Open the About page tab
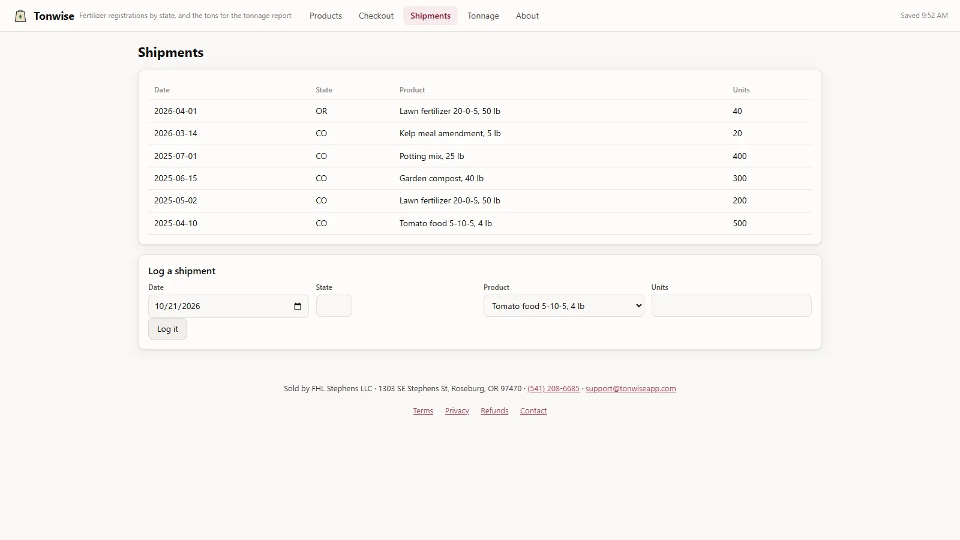Screen dimensions: 960x540 (x=527, y=16)
